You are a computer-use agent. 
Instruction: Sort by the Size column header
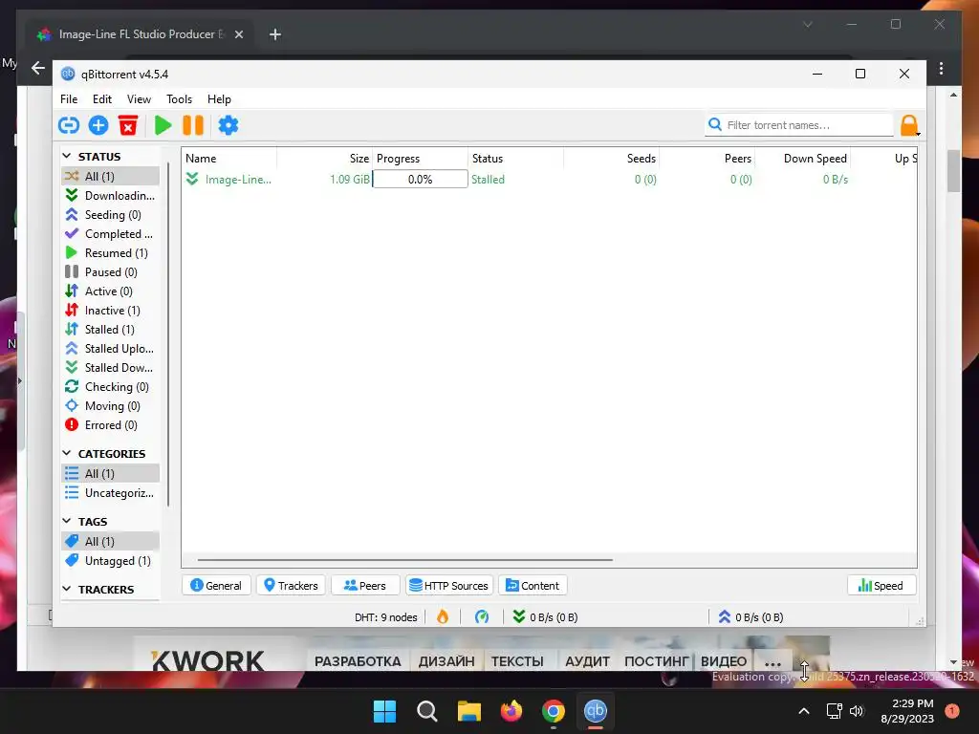pos(325,159)
